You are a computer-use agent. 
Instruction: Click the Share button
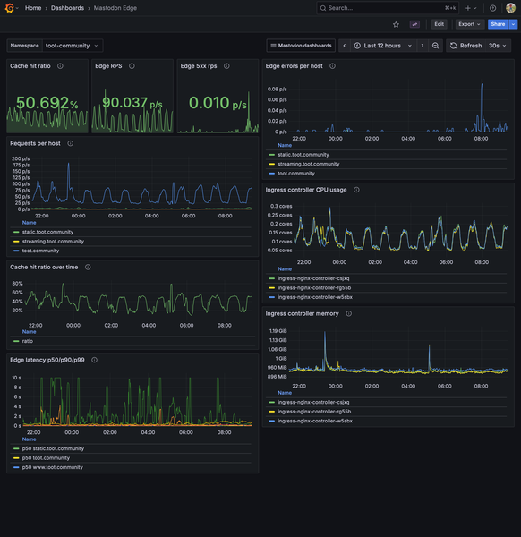(498, 24)
